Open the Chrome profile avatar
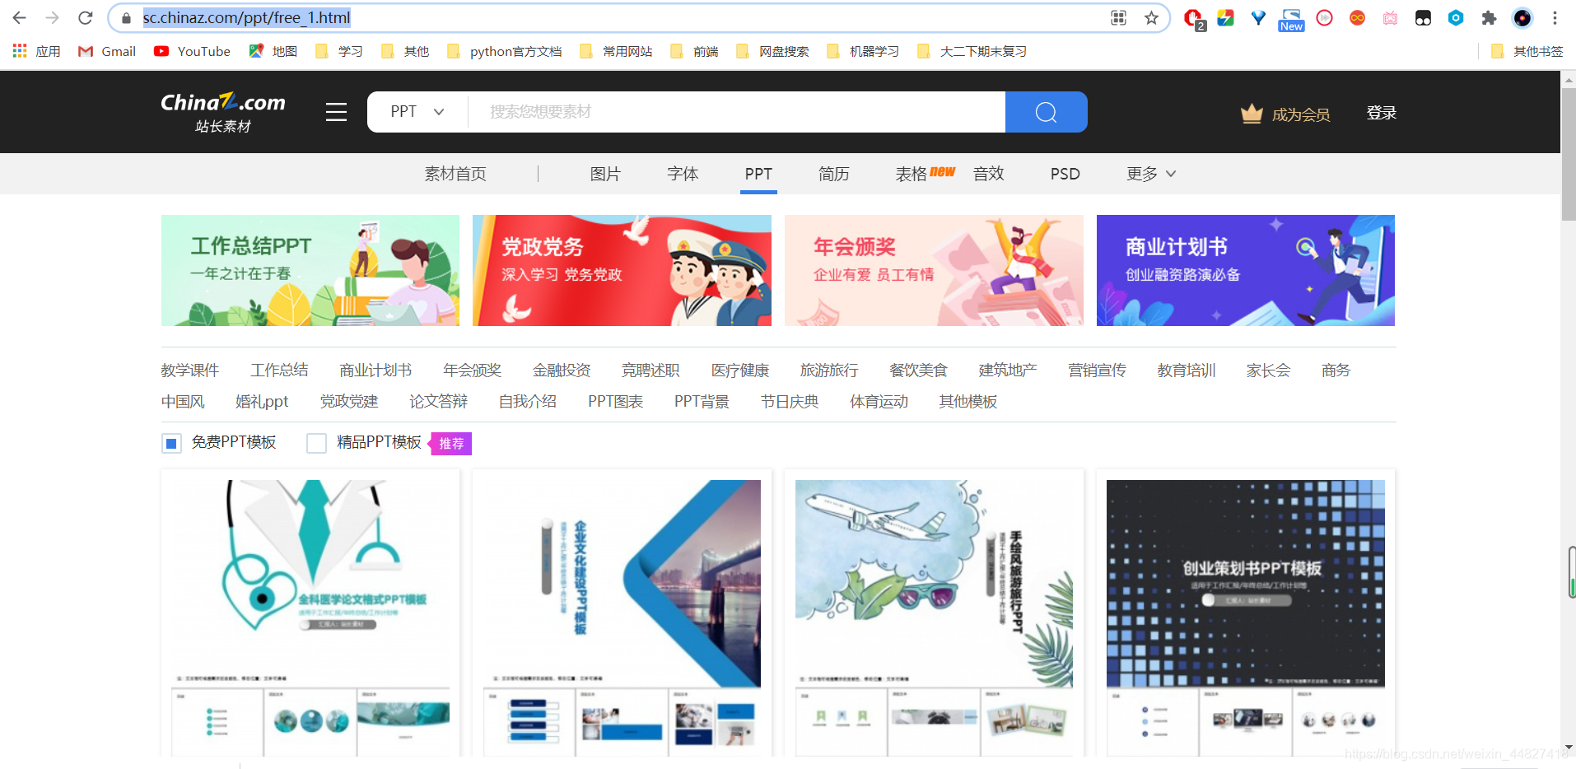The height and width of the screenshot is (769, 1576). tap(1522, 18)
